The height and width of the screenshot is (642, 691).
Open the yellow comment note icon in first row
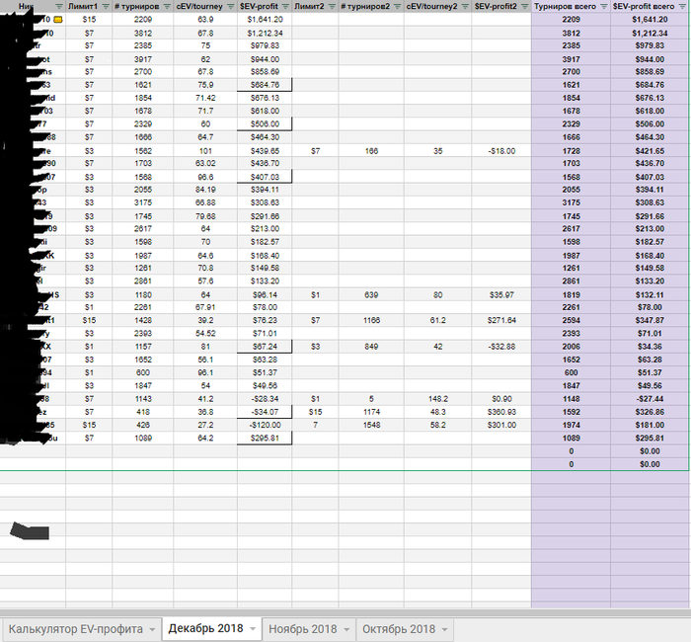[x=57, y=20]
